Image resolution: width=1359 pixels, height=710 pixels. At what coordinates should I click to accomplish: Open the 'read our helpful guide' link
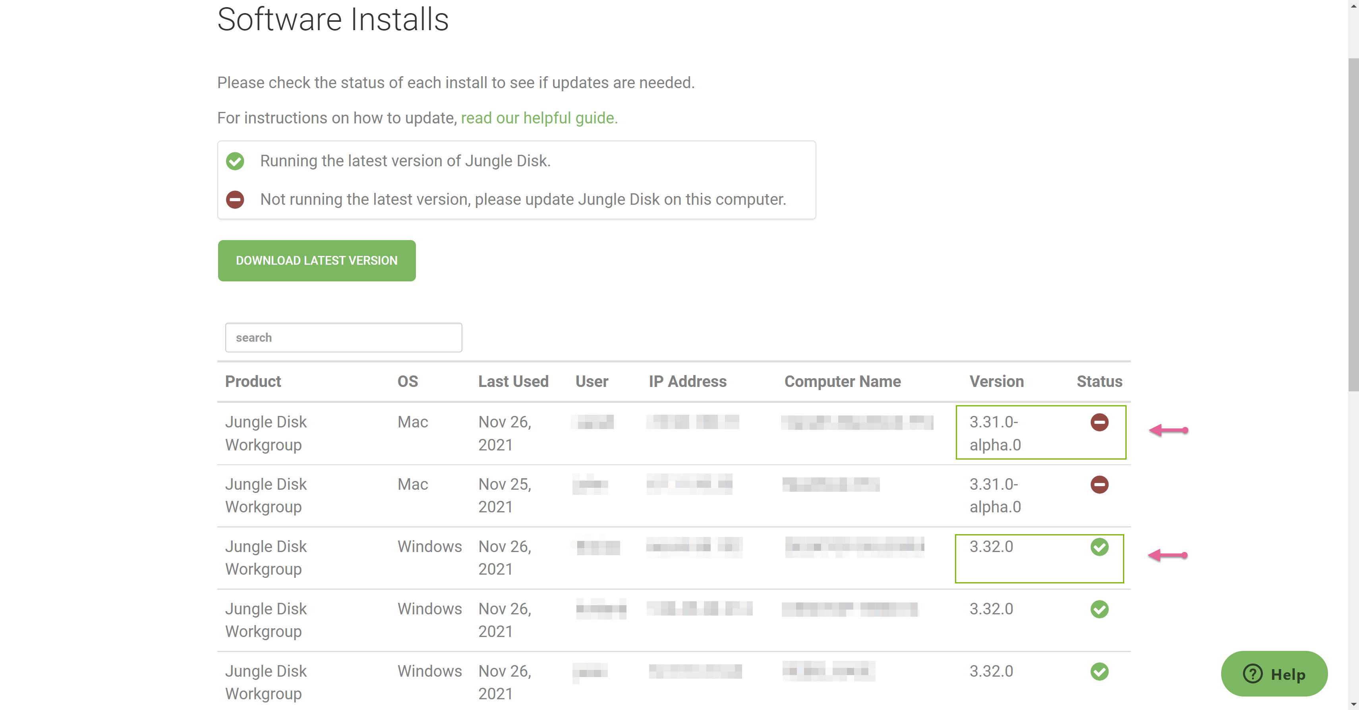pyautogui.click(x=539, y=118)
